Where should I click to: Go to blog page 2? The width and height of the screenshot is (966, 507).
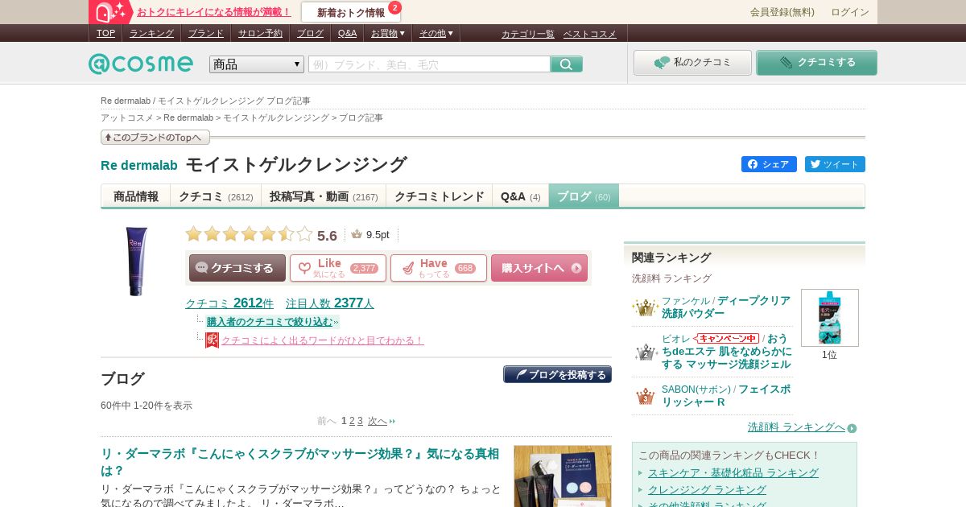(352, 421)
